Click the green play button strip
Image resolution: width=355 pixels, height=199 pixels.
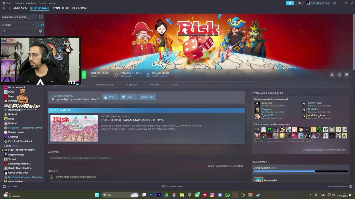(x=84, y=75)
